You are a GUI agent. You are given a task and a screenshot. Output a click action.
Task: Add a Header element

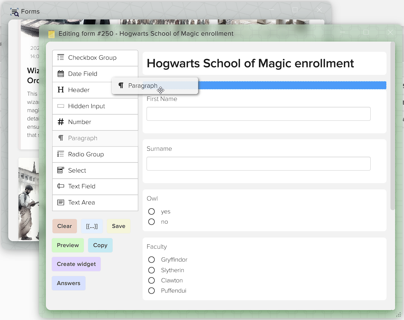coord(95,90)
